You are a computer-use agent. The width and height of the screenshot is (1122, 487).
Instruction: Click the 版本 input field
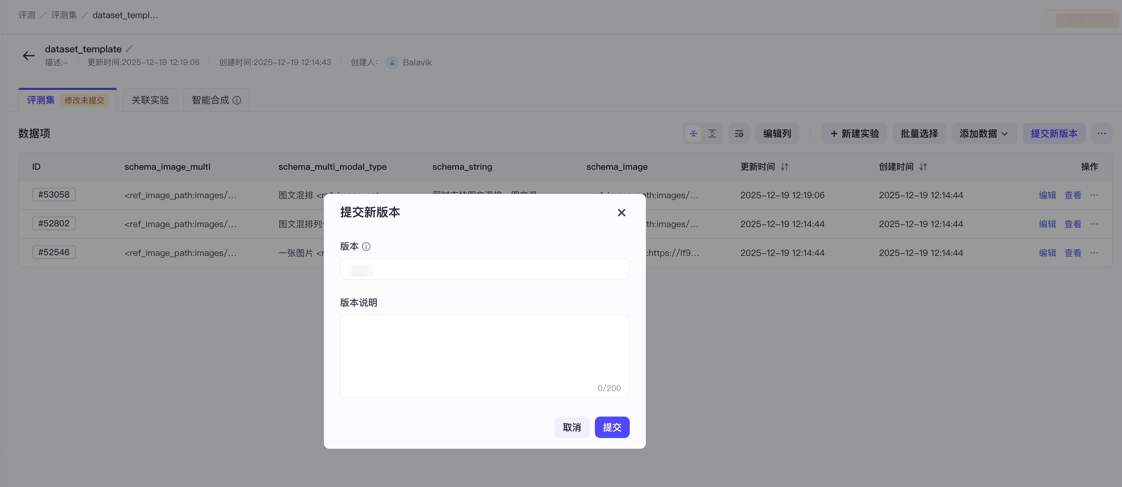click(x=484, y=269)
